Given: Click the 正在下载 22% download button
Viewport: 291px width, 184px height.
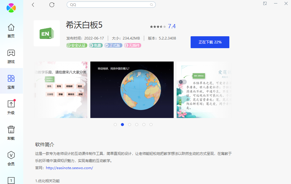Looking at the screenshot, I should pyautogui.click(x=210, y=42).
